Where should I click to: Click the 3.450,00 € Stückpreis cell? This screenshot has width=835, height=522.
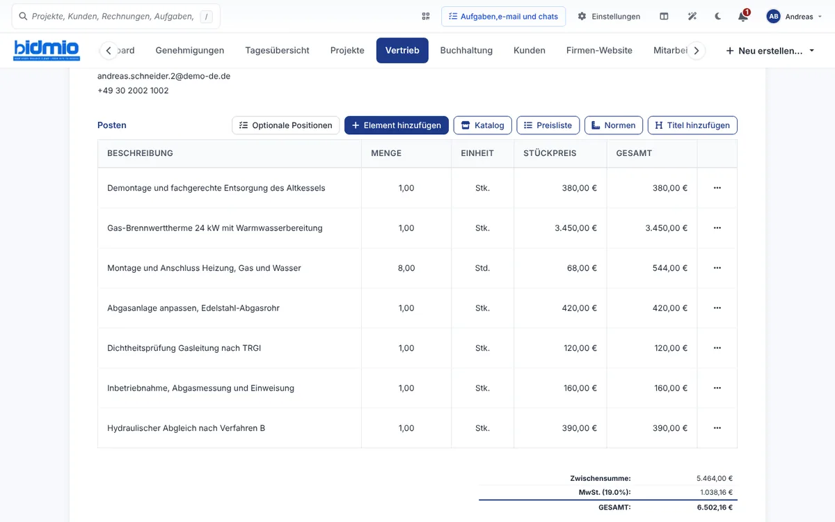click(560, 228)
